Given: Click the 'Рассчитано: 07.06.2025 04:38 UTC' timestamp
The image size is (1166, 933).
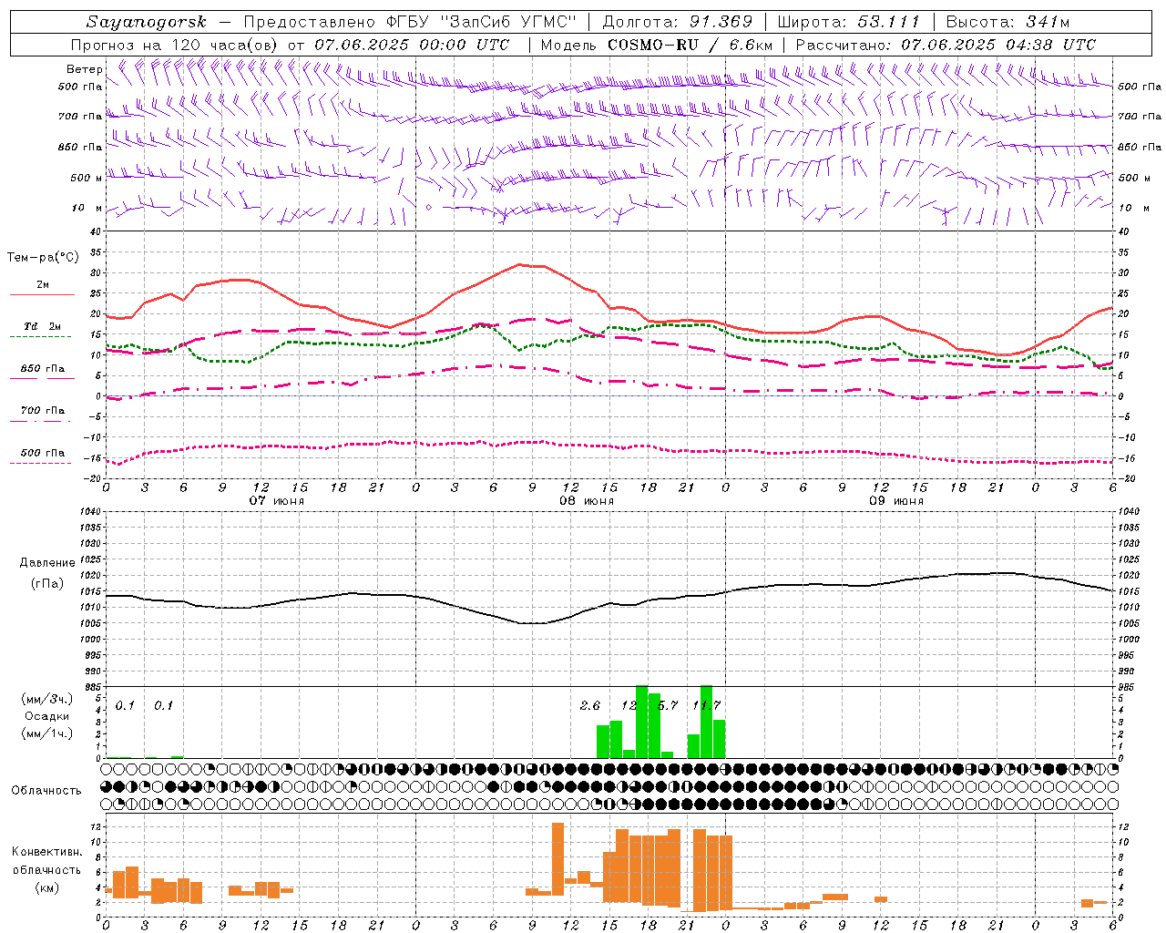Looking at the screenshot, I should [946, 45].
